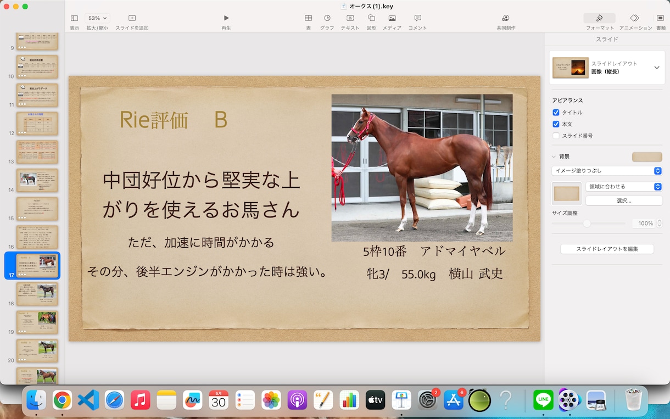Screen dimensions: 670x419
Task: Open Visual Studio Code from the Dock
Action: 88,400
